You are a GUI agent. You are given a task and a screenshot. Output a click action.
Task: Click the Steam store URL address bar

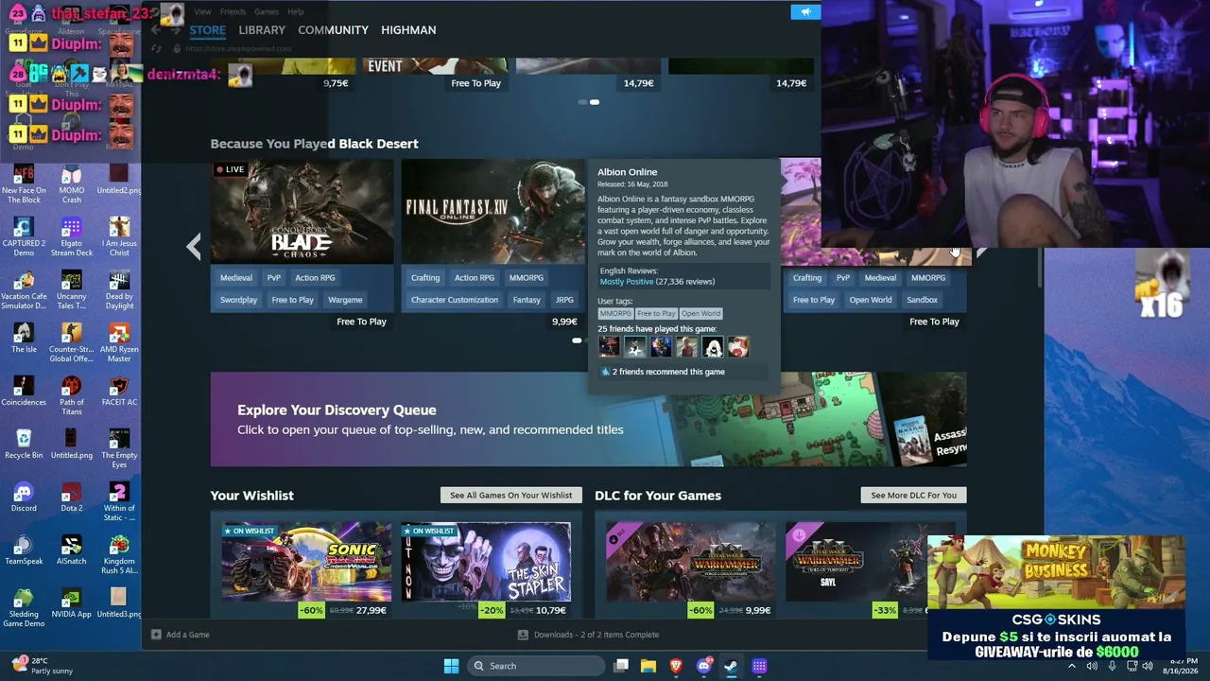tap(238, 48)
